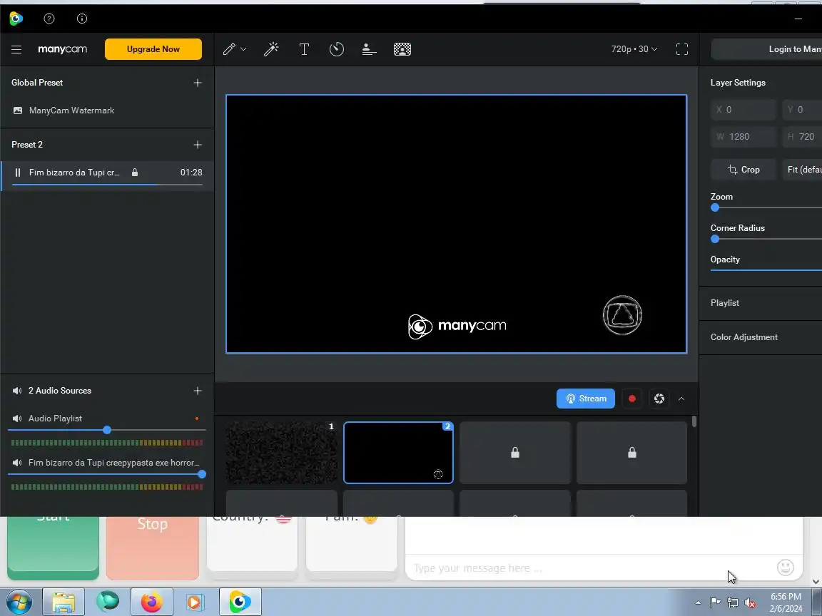Viewport: 822px width, 616px height.
Task: Adjust the Opacity slider
Action: 766,270
